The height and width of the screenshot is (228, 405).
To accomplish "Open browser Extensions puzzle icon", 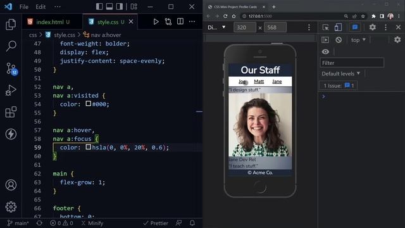I will point(373,16).
